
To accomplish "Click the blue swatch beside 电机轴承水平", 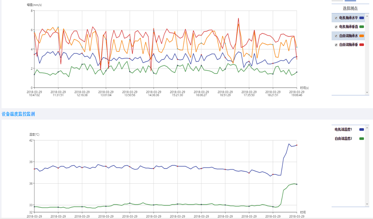I will [x=362, y=18].
